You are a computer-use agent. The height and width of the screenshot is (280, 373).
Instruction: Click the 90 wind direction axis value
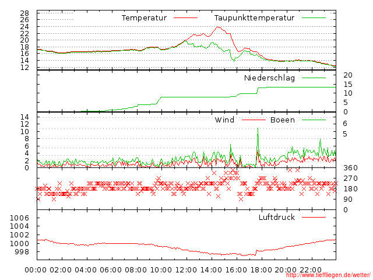point(348,199)
